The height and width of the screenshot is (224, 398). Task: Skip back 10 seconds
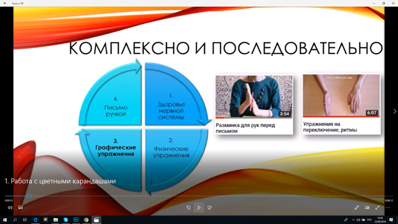pos(189,207)
